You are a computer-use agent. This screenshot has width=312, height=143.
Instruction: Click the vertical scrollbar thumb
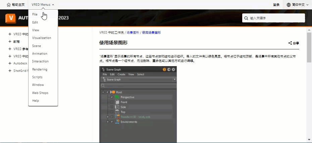click(x=309, y=47)
